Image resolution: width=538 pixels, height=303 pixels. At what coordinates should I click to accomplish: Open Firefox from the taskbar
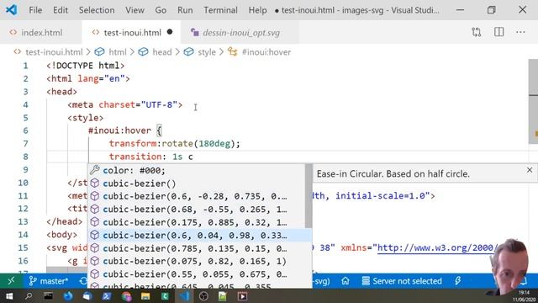tap(68, 295)
